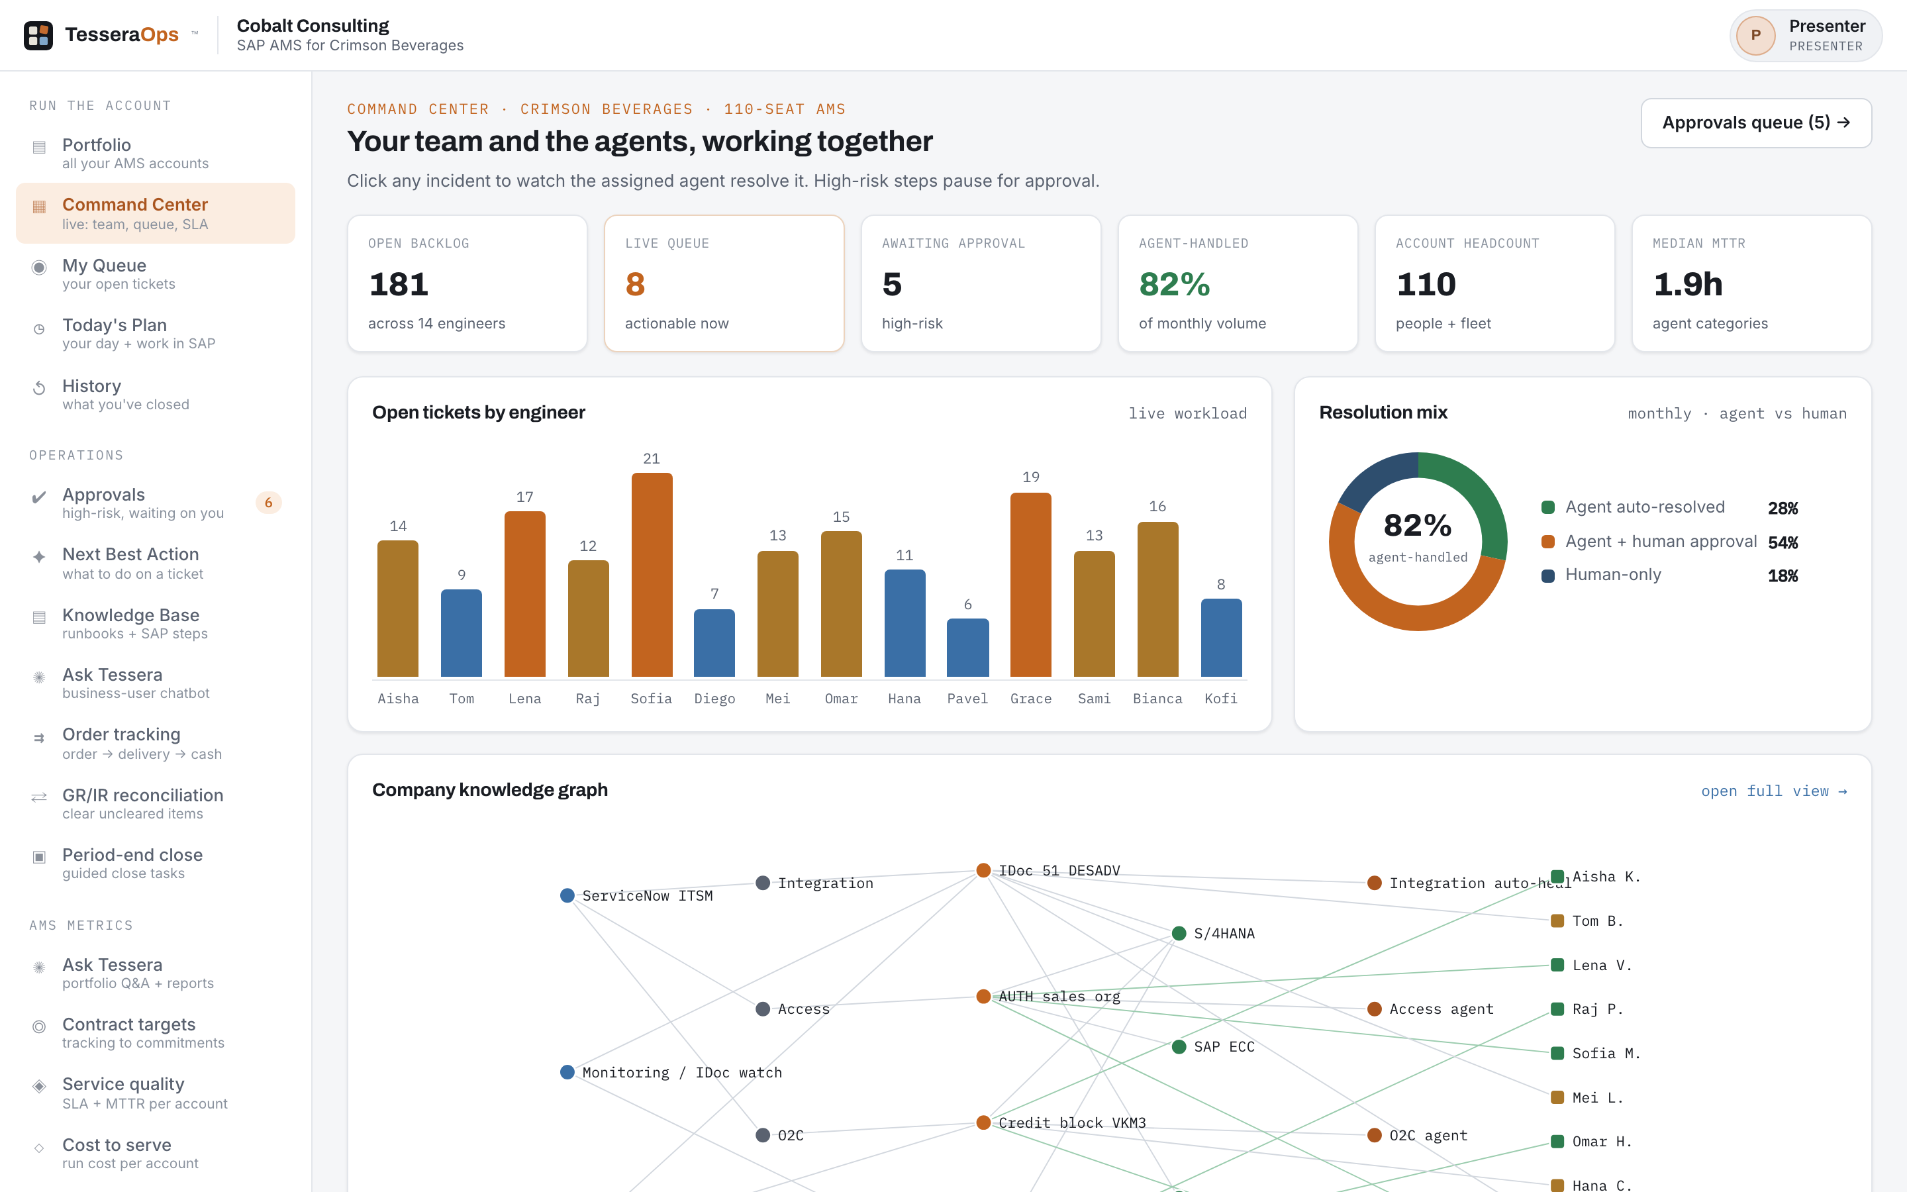Click the Knowledge Base icon

[x=38, y=617]
